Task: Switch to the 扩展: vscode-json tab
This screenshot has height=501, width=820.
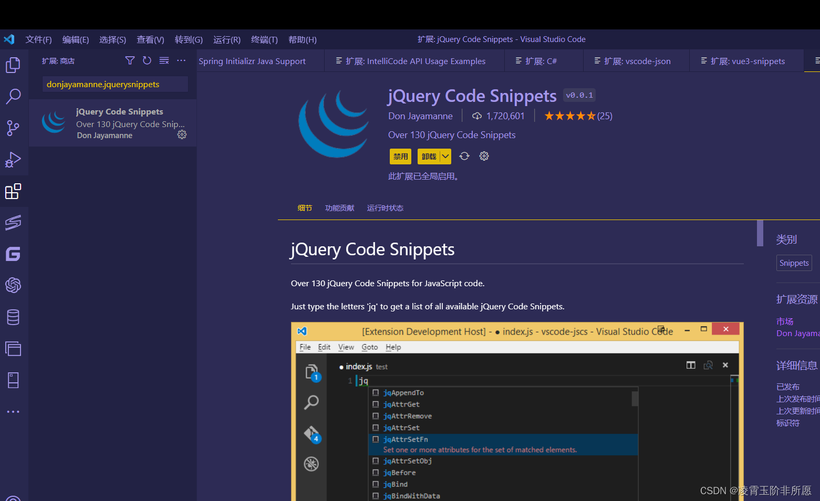Action: (x=636, y=61)
